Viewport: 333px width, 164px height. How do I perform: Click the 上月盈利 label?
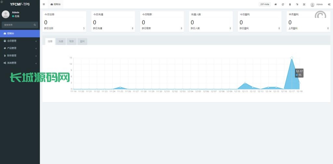293,28
